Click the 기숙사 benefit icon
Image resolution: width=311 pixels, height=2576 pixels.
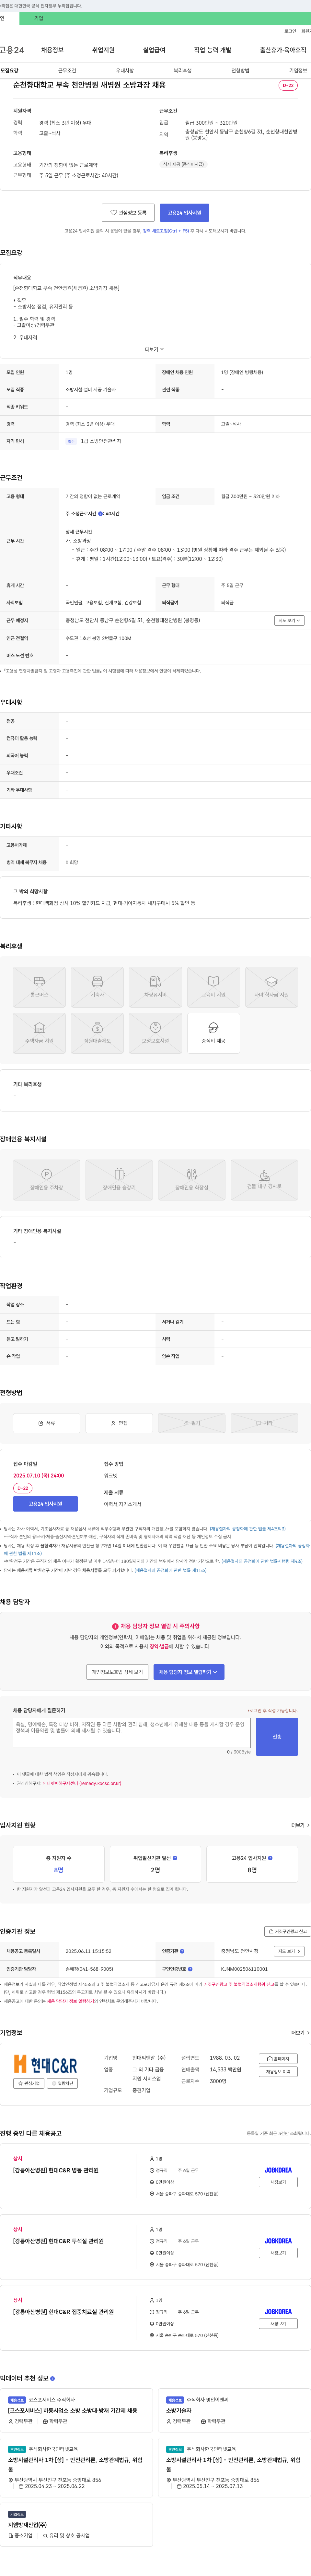click(98, 987)
